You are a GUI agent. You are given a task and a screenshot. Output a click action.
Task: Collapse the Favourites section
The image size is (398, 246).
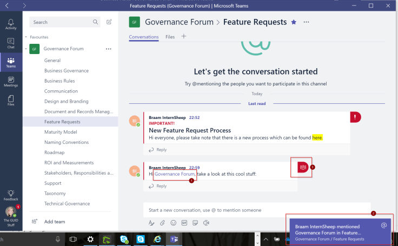[x=25, y=37]
